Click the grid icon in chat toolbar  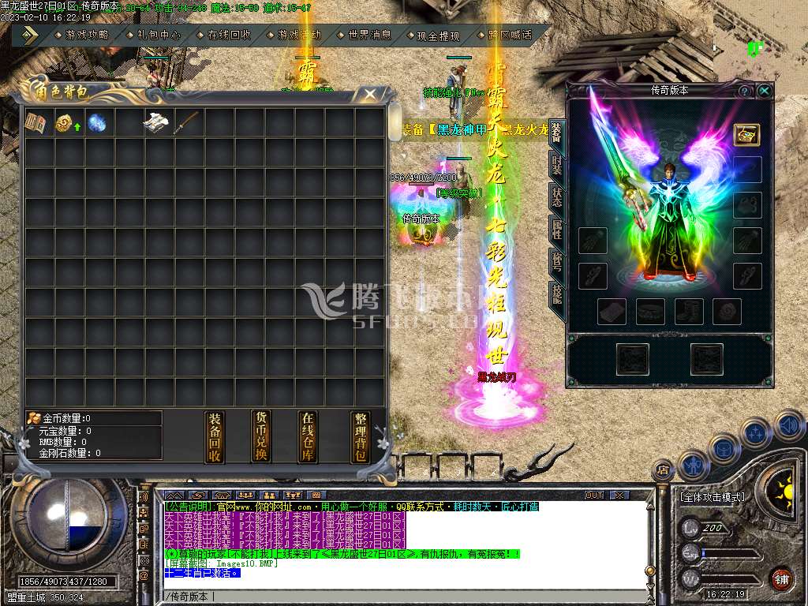(316, 496)
